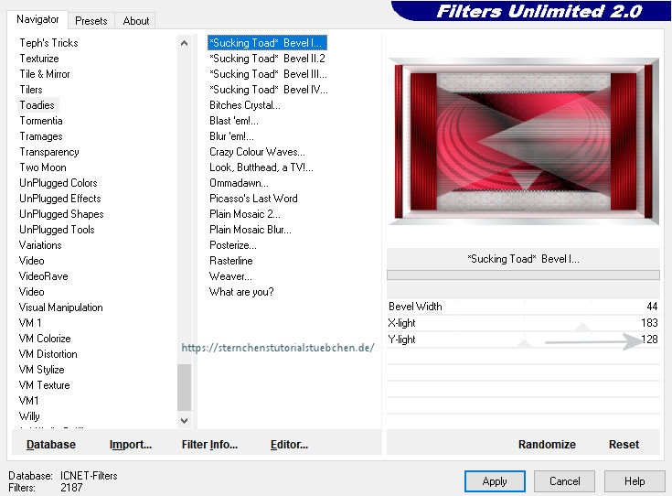
Task: Open Filter Info... dialog
Action: (209, 444)
